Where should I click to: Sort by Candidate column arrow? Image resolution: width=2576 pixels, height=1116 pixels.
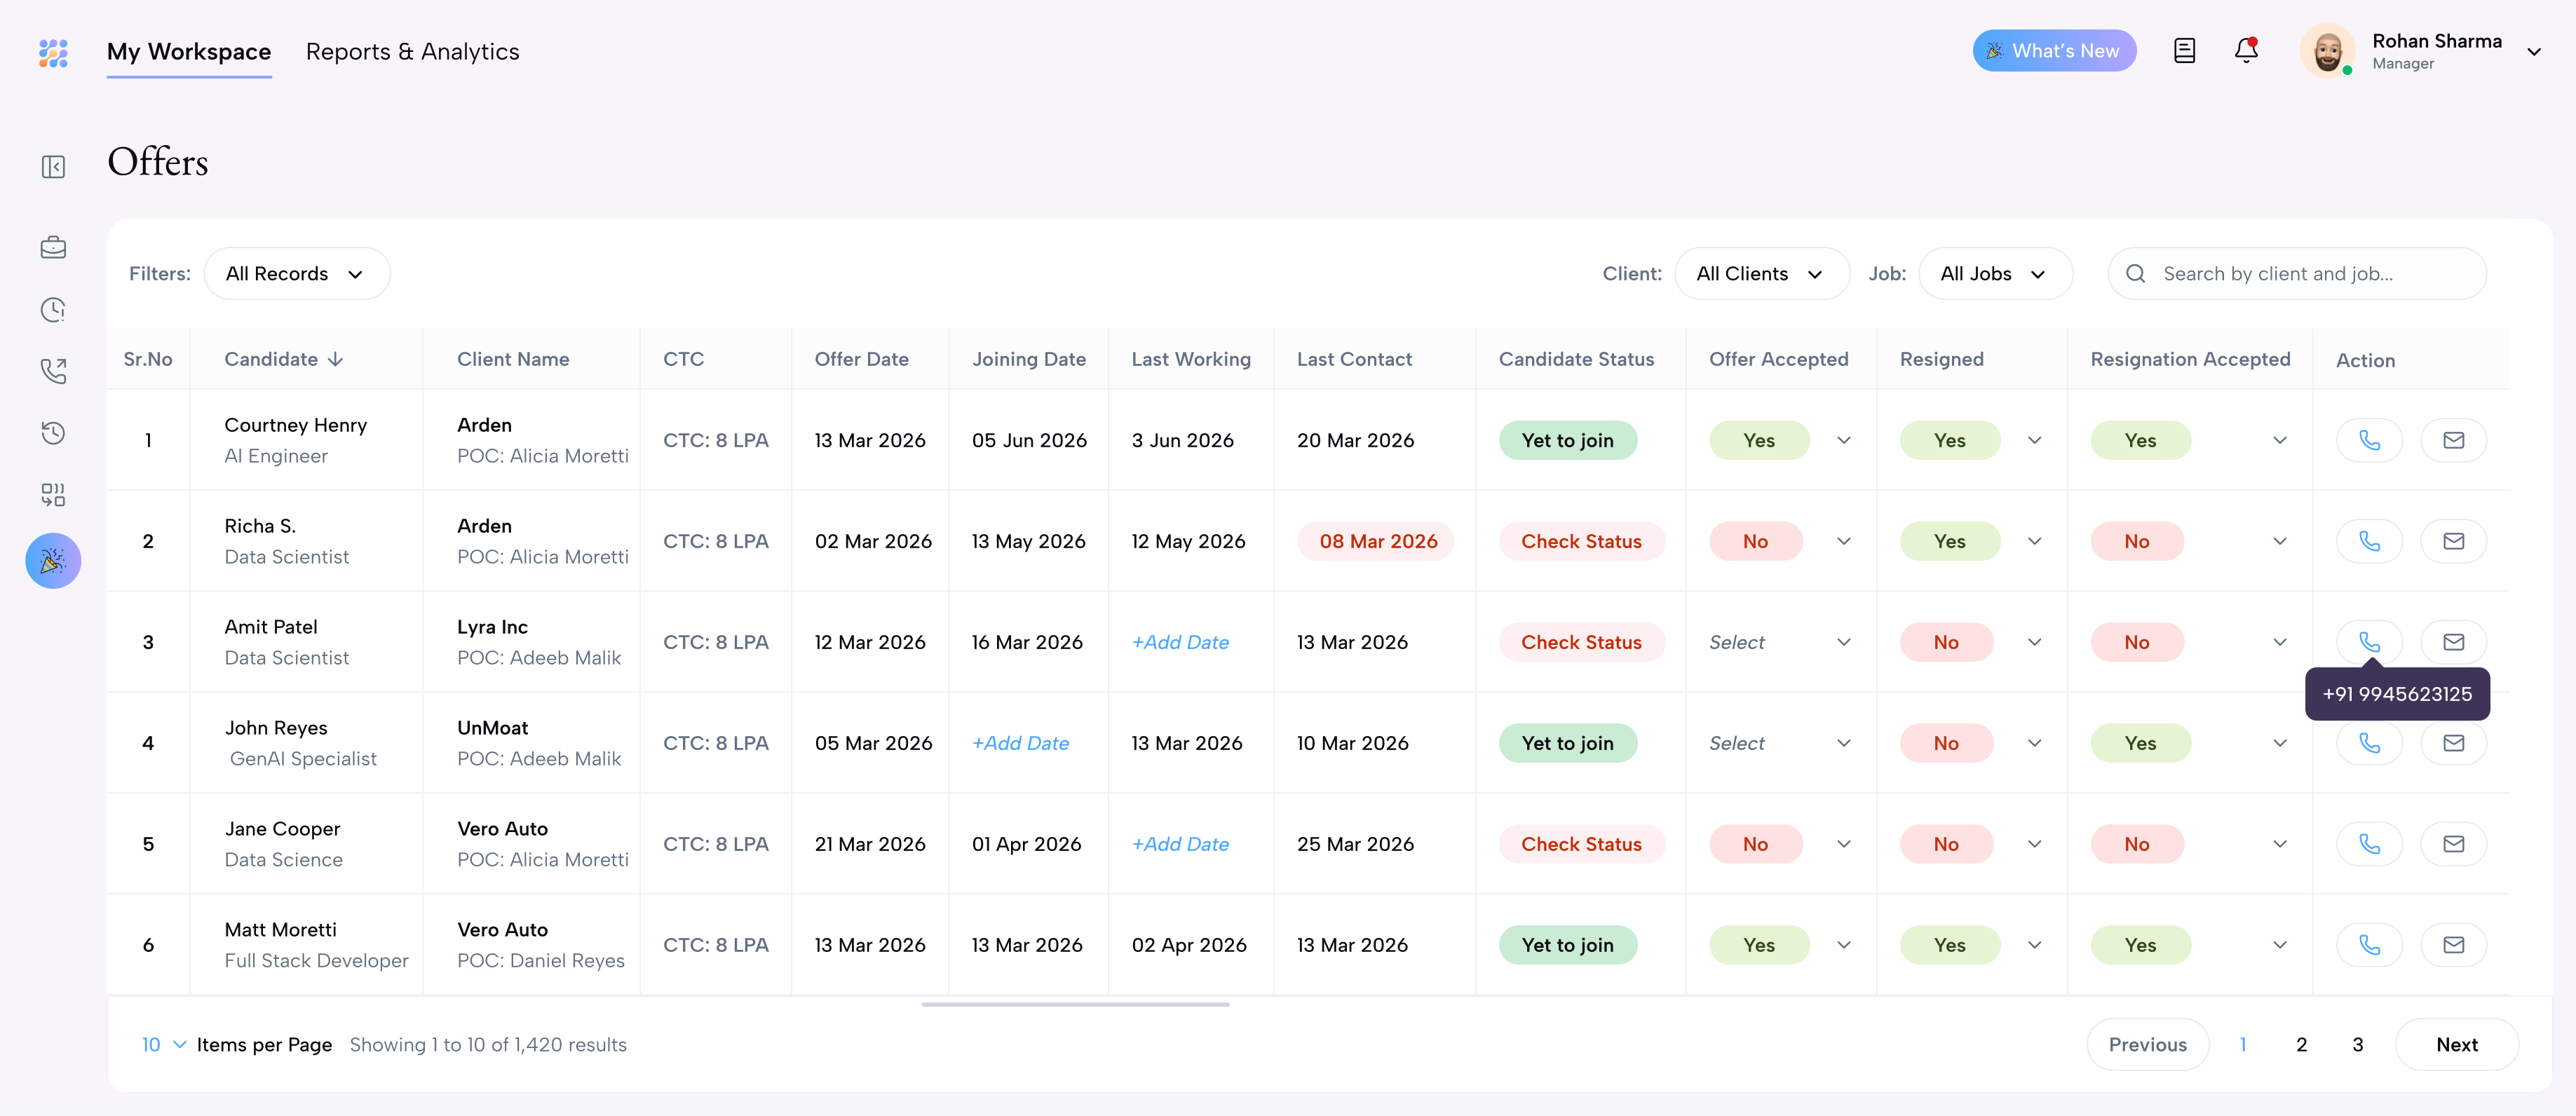[x=336, y=359]
